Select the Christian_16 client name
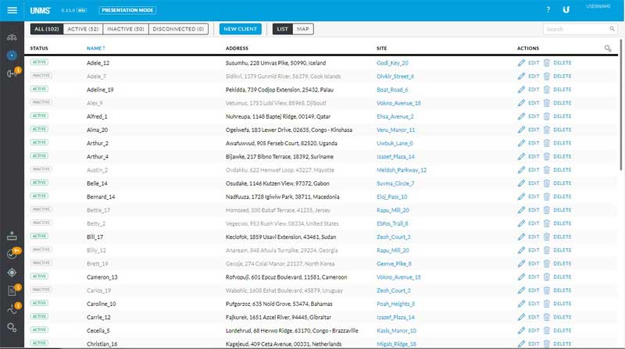 (x=102, y=344)
